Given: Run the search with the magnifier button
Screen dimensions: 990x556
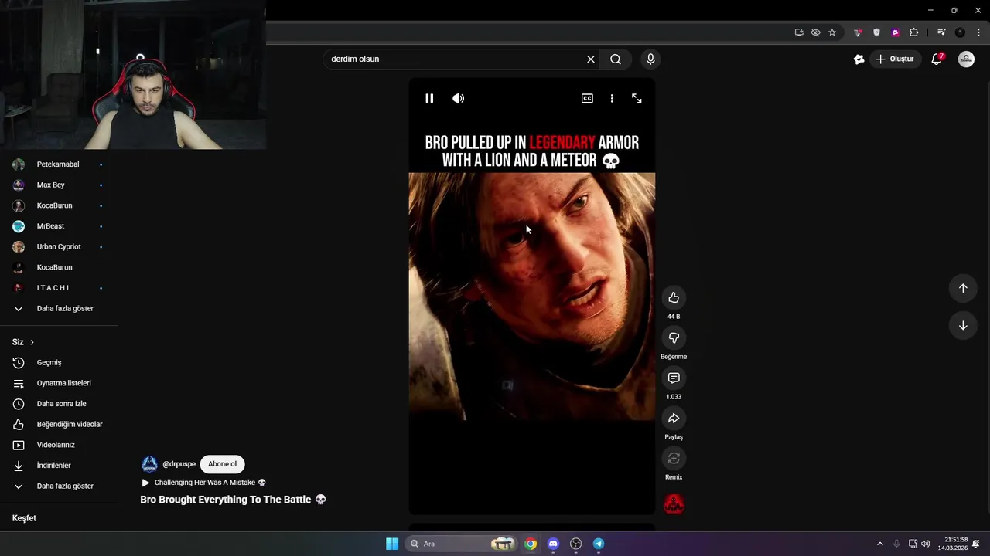Looking at the screenshot, I should (x=616, y=59).
